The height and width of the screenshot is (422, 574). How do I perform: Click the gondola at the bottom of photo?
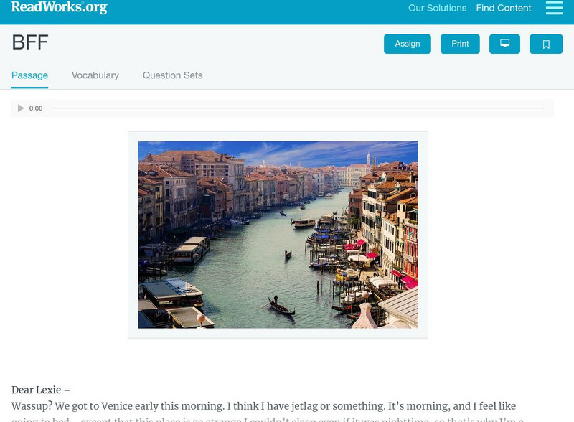tap(281, 306)
